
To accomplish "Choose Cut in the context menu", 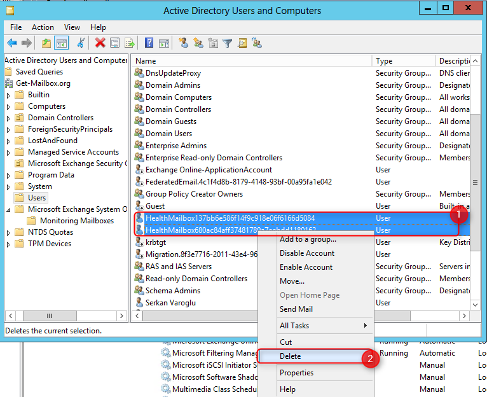I will click(x=315, y=342).
